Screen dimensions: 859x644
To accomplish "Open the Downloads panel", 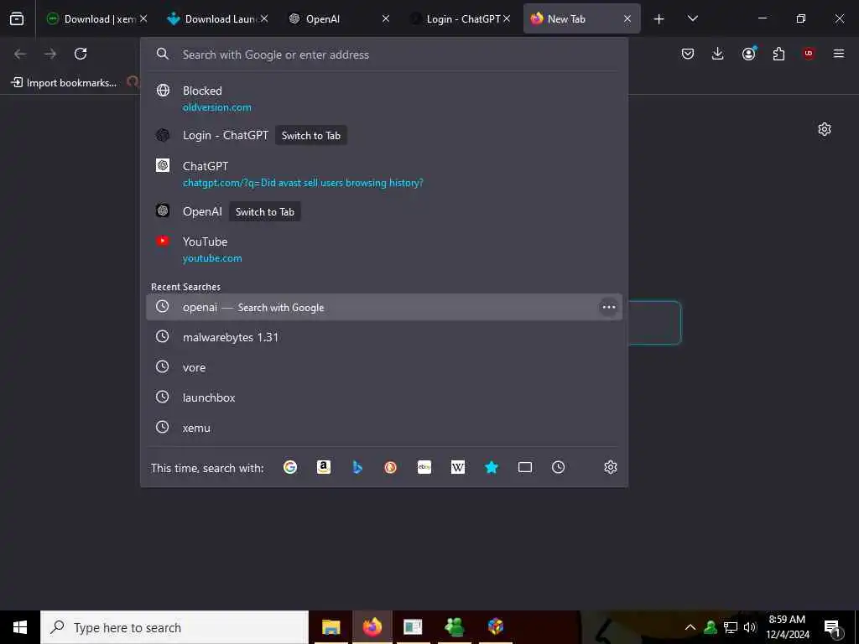I will click(x=718, y=54).
